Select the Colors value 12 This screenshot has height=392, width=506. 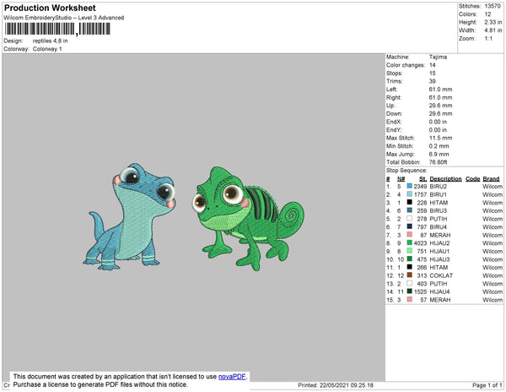487,14
